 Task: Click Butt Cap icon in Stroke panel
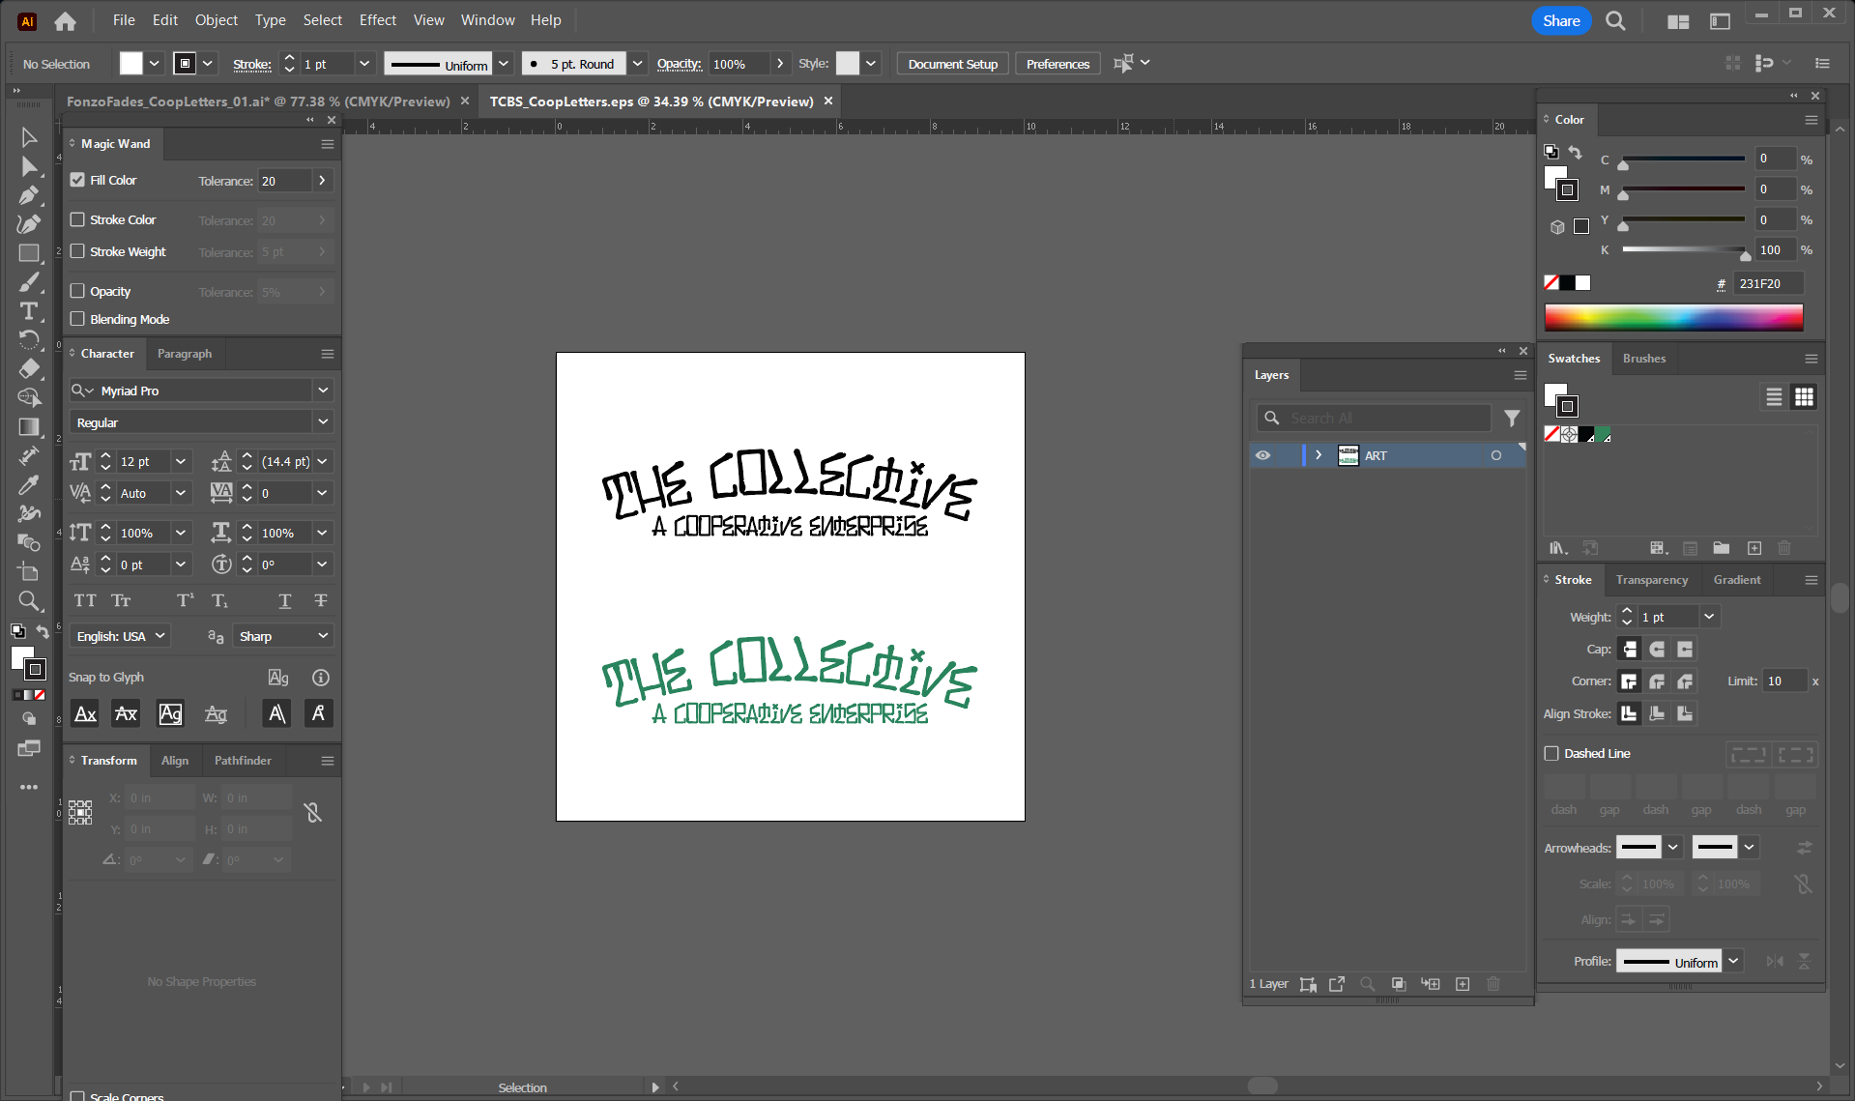1630,649
